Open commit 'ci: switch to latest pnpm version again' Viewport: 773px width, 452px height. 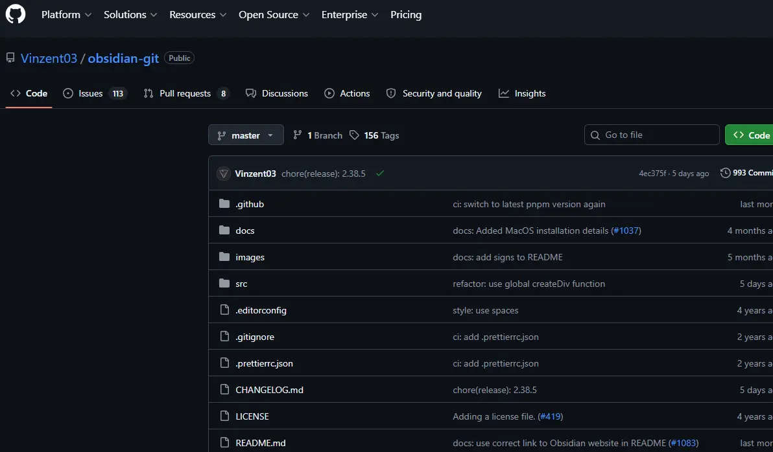click(x=529, y=204)
